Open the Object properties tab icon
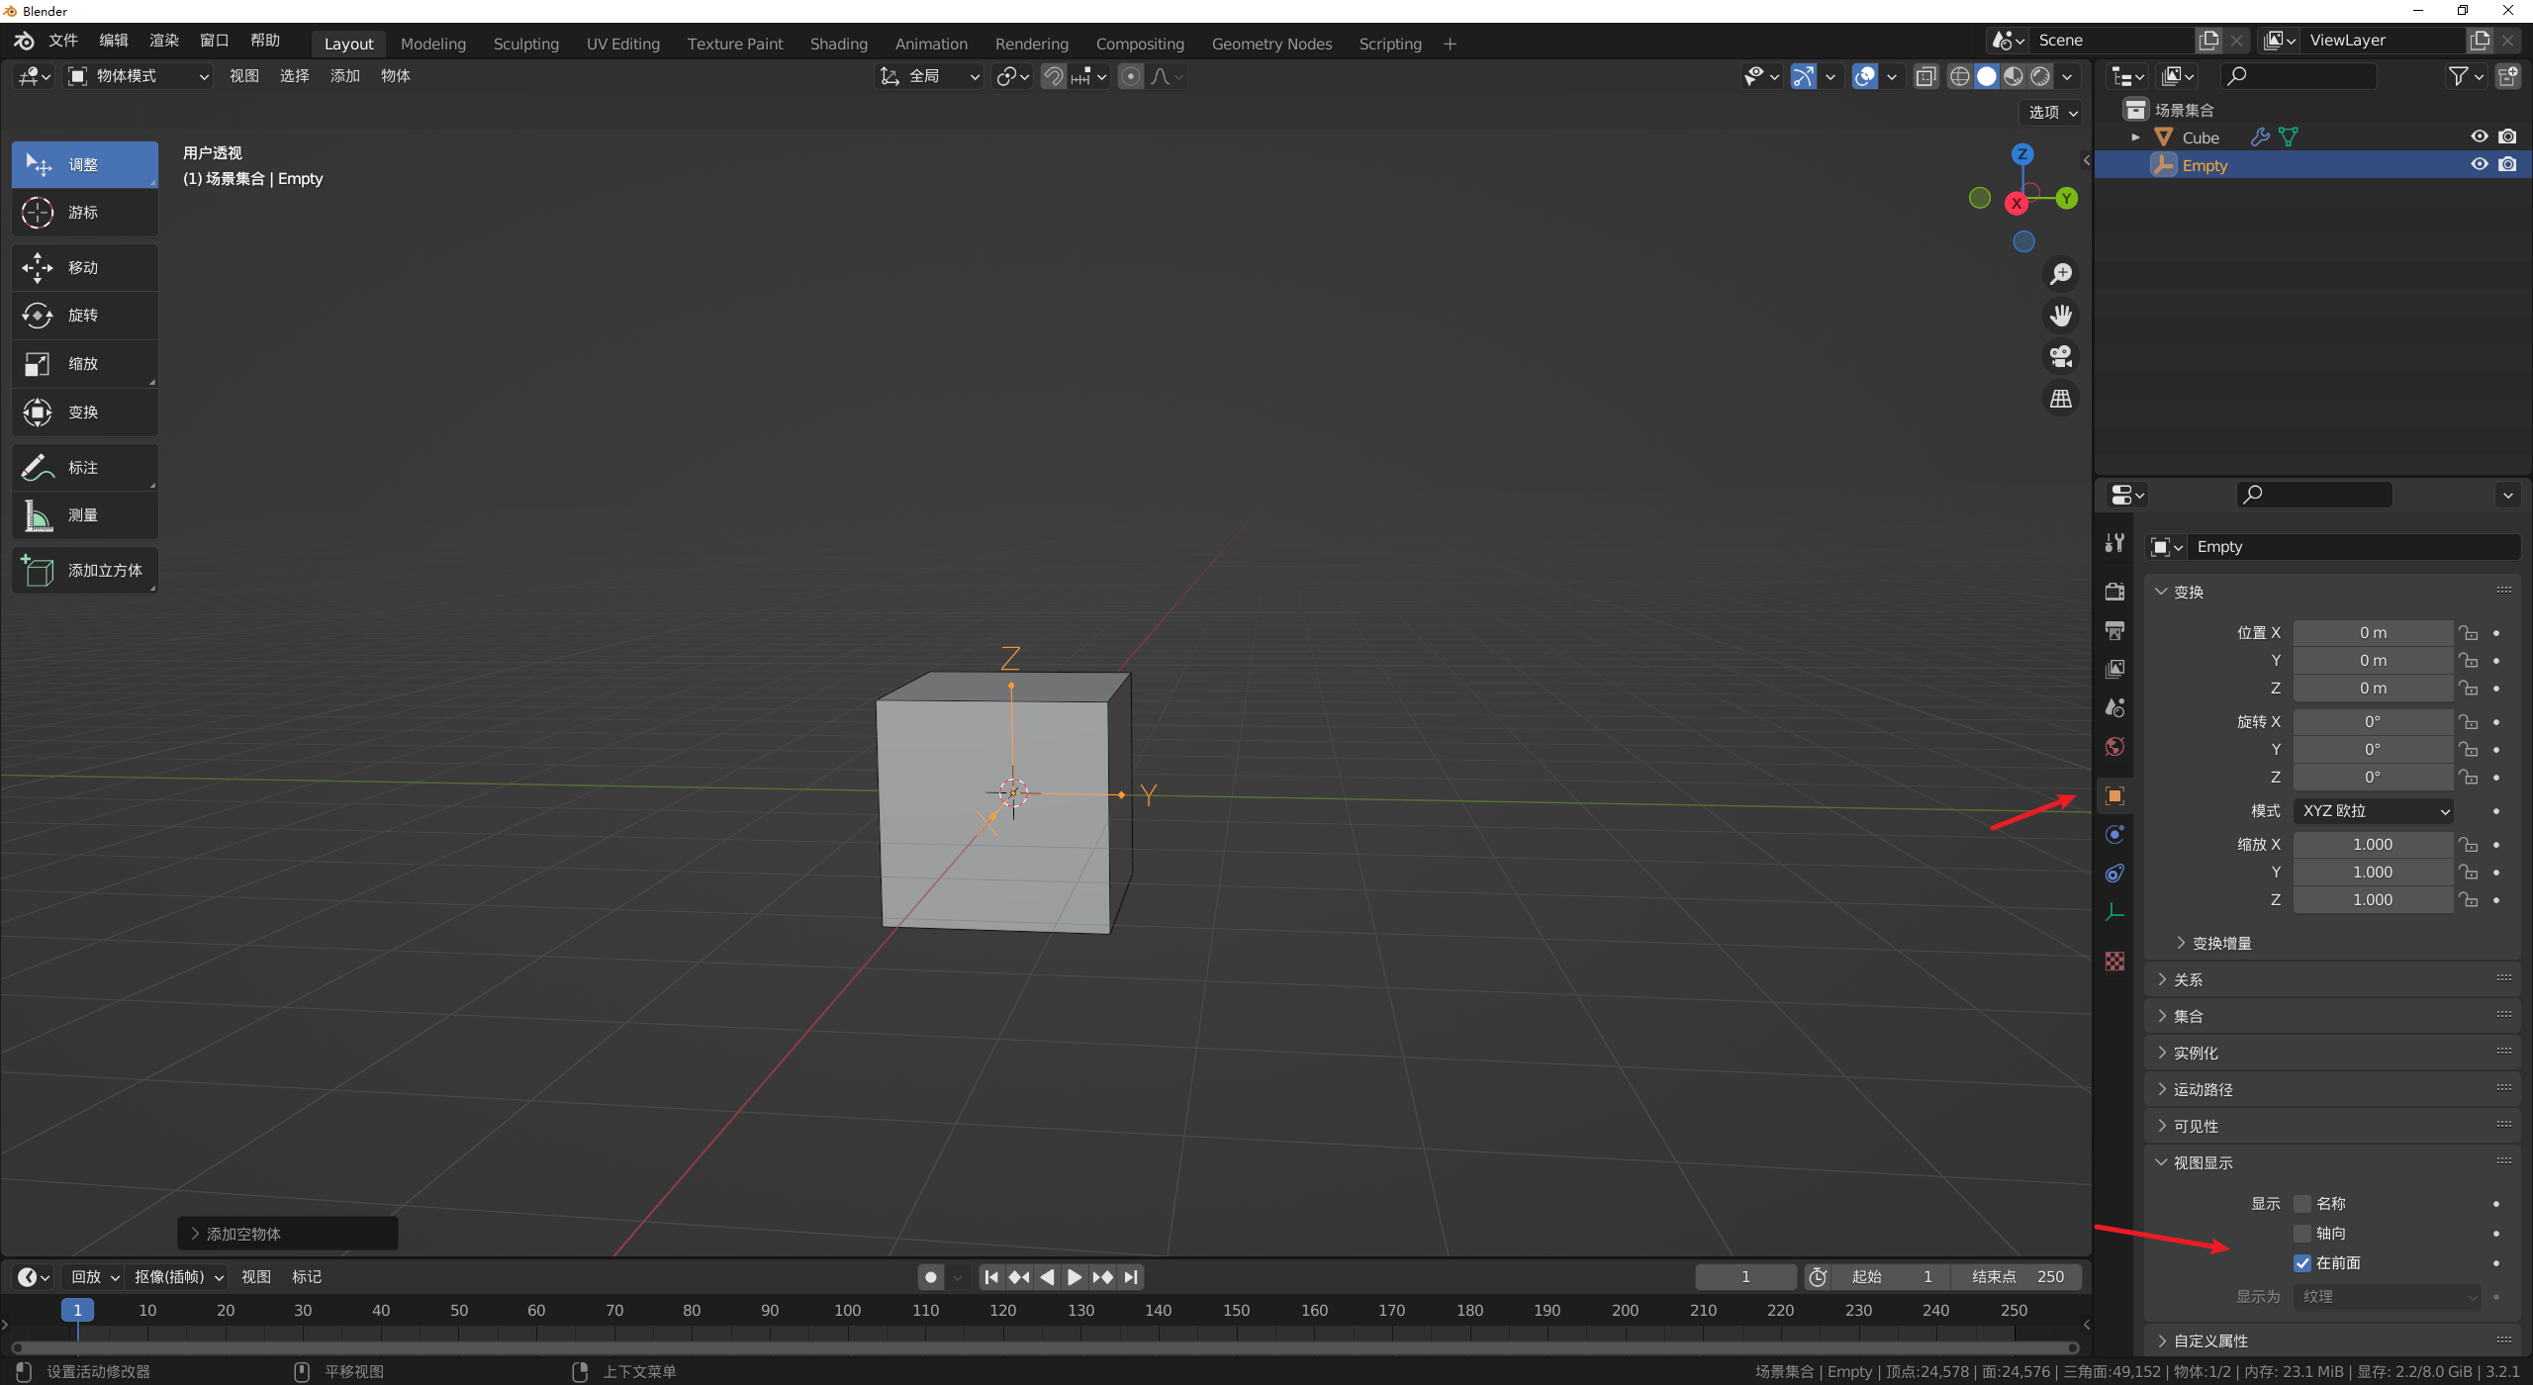Screen dimensions: 2533x1385 click(2114, 796)
